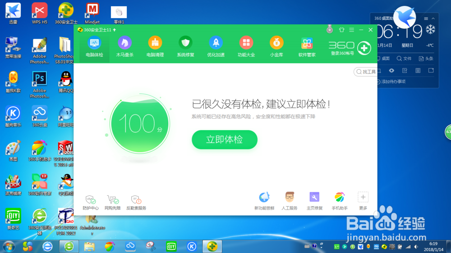Screen dimensions: 451x253
Task: Open 人工服务 support tool
Action: point(290,201)
